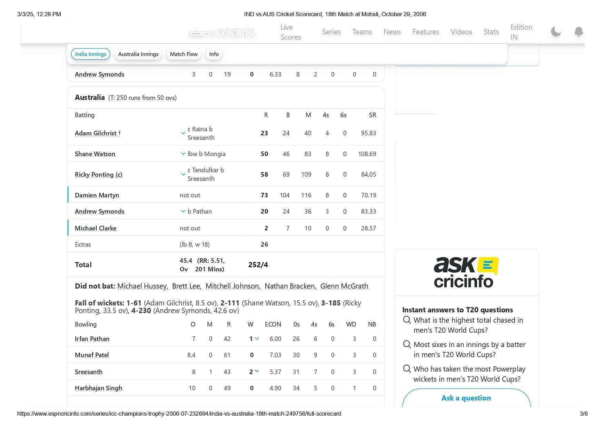This screenshot has height=427, width=605.
Task: Open the Videos menu
Action: (461, 32)
